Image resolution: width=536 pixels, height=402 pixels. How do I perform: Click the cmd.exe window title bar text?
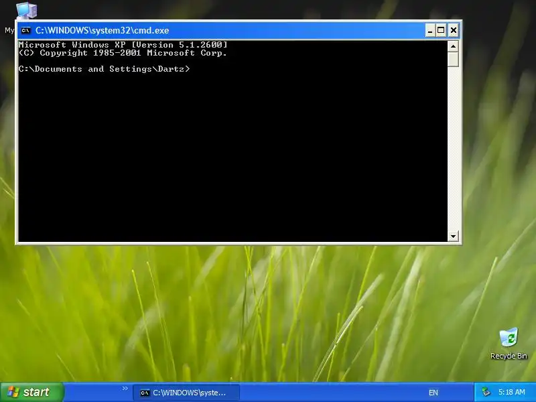[103, 30]
